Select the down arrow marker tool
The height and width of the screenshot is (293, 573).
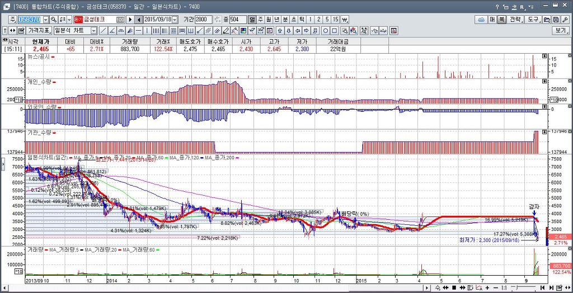289,31
